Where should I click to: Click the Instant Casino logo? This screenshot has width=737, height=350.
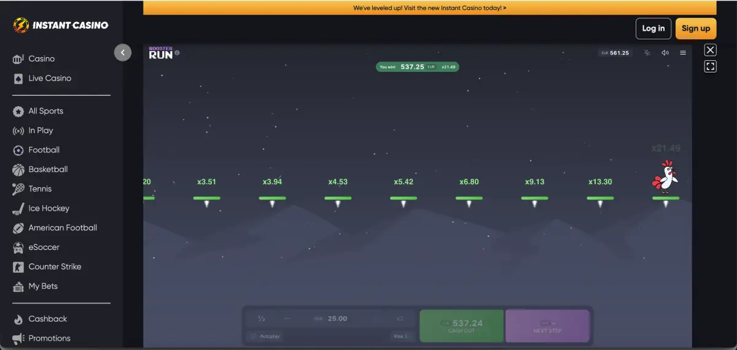click(x=61, y=25)
